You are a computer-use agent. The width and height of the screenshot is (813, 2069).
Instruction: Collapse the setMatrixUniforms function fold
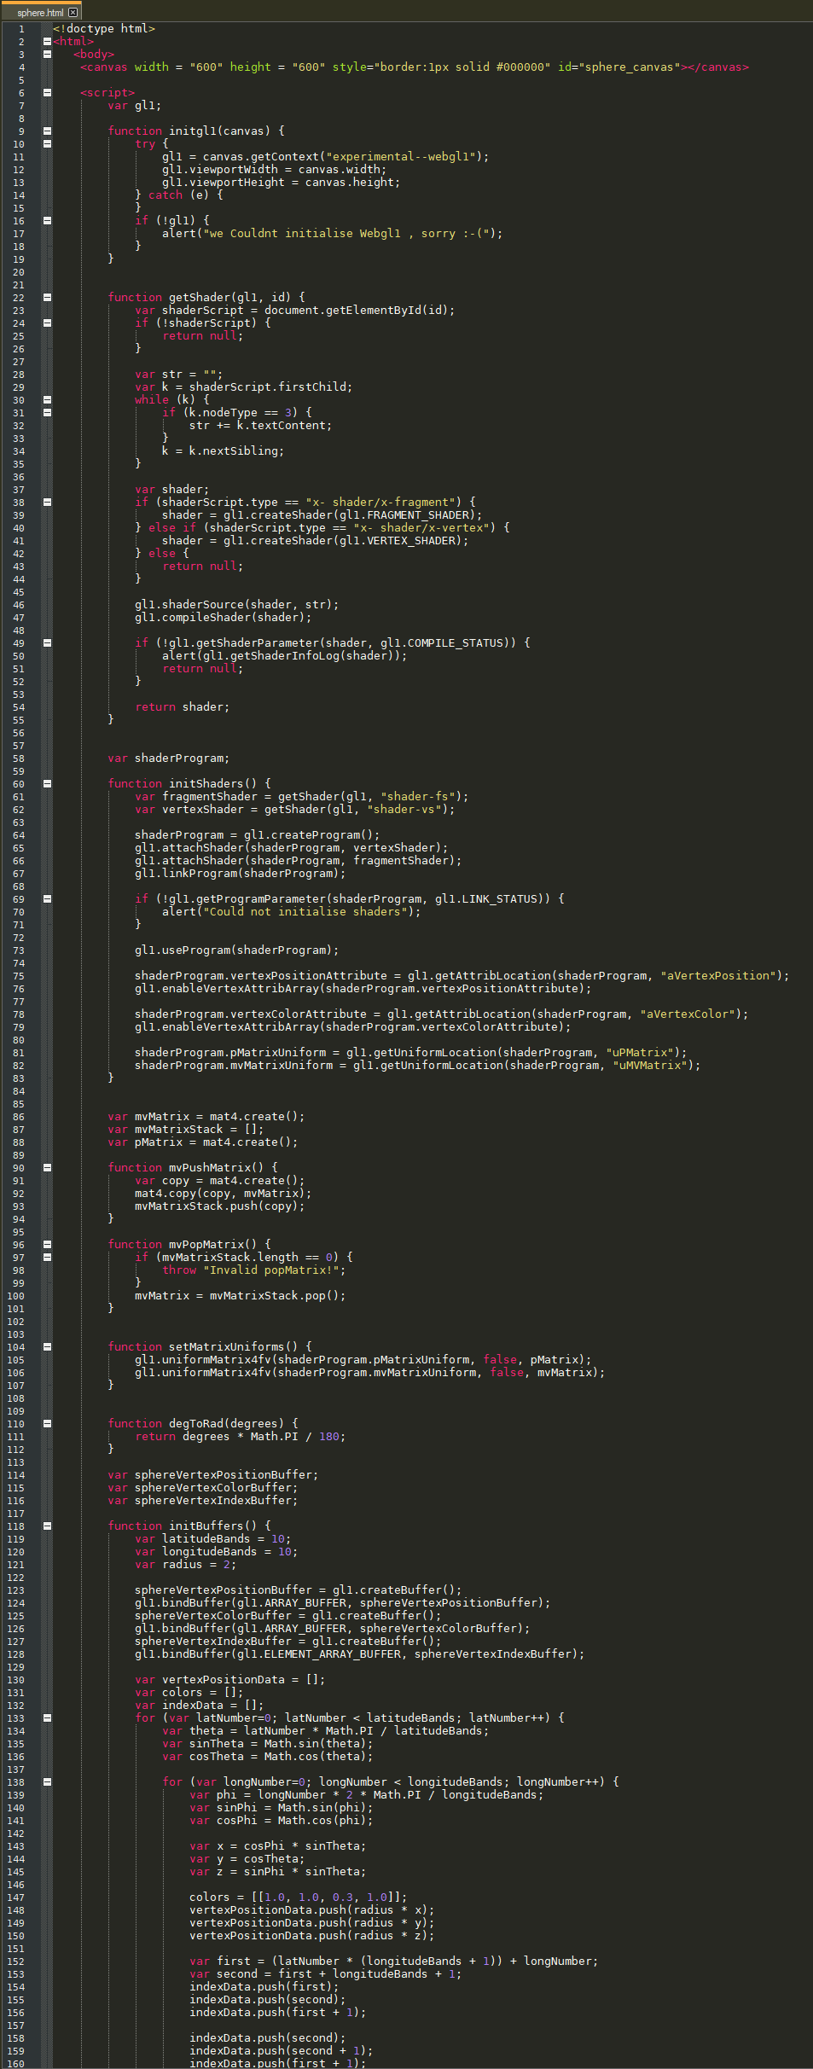point(47,1346)
